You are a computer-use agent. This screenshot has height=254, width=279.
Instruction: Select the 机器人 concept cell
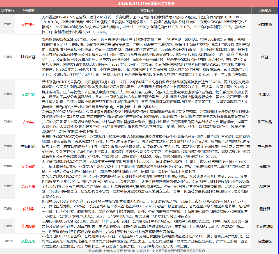(x=265, y=94)
